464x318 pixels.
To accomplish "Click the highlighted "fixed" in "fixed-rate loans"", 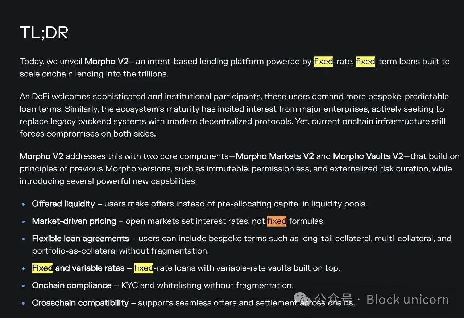I will point(144,268).
